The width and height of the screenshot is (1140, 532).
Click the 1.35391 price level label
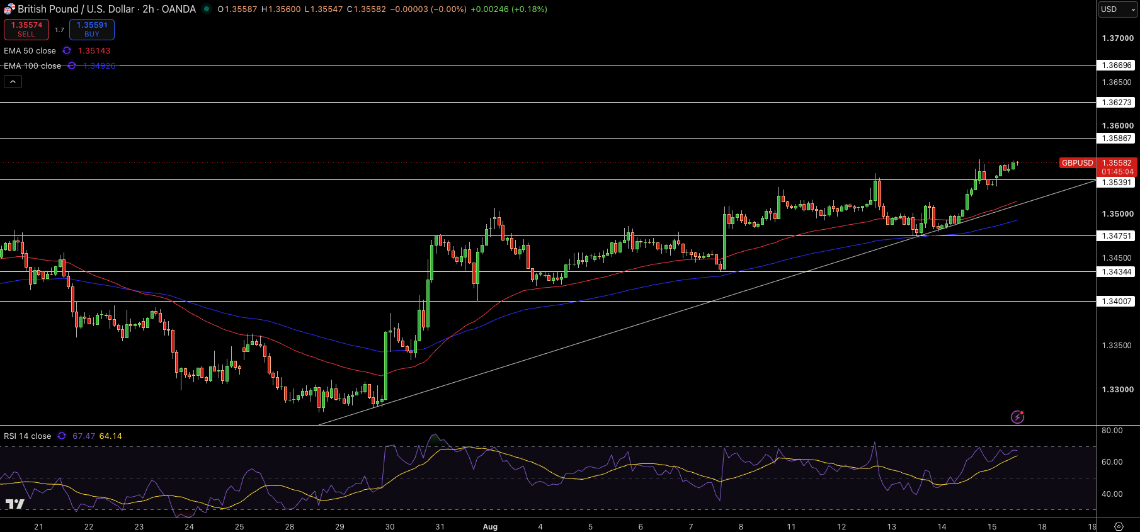[1117, 183]
